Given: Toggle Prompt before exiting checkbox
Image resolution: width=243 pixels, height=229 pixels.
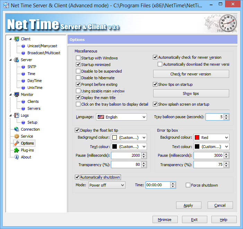Looking at the screenshot, I should pyautogui.click(x=78, y=84).
